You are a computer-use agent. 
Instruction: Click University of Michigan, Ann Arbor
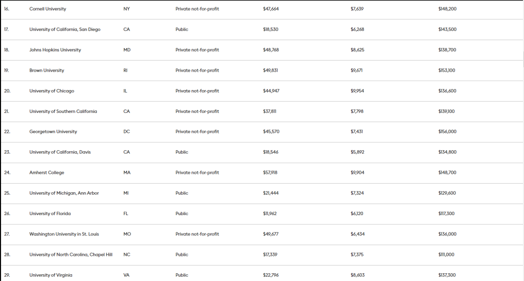64,193
